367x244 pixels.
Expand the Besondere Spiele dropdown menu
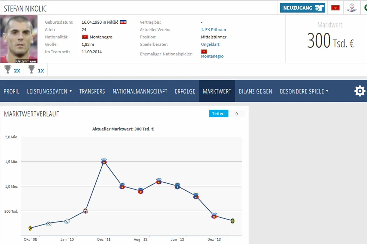coord(304,91)
